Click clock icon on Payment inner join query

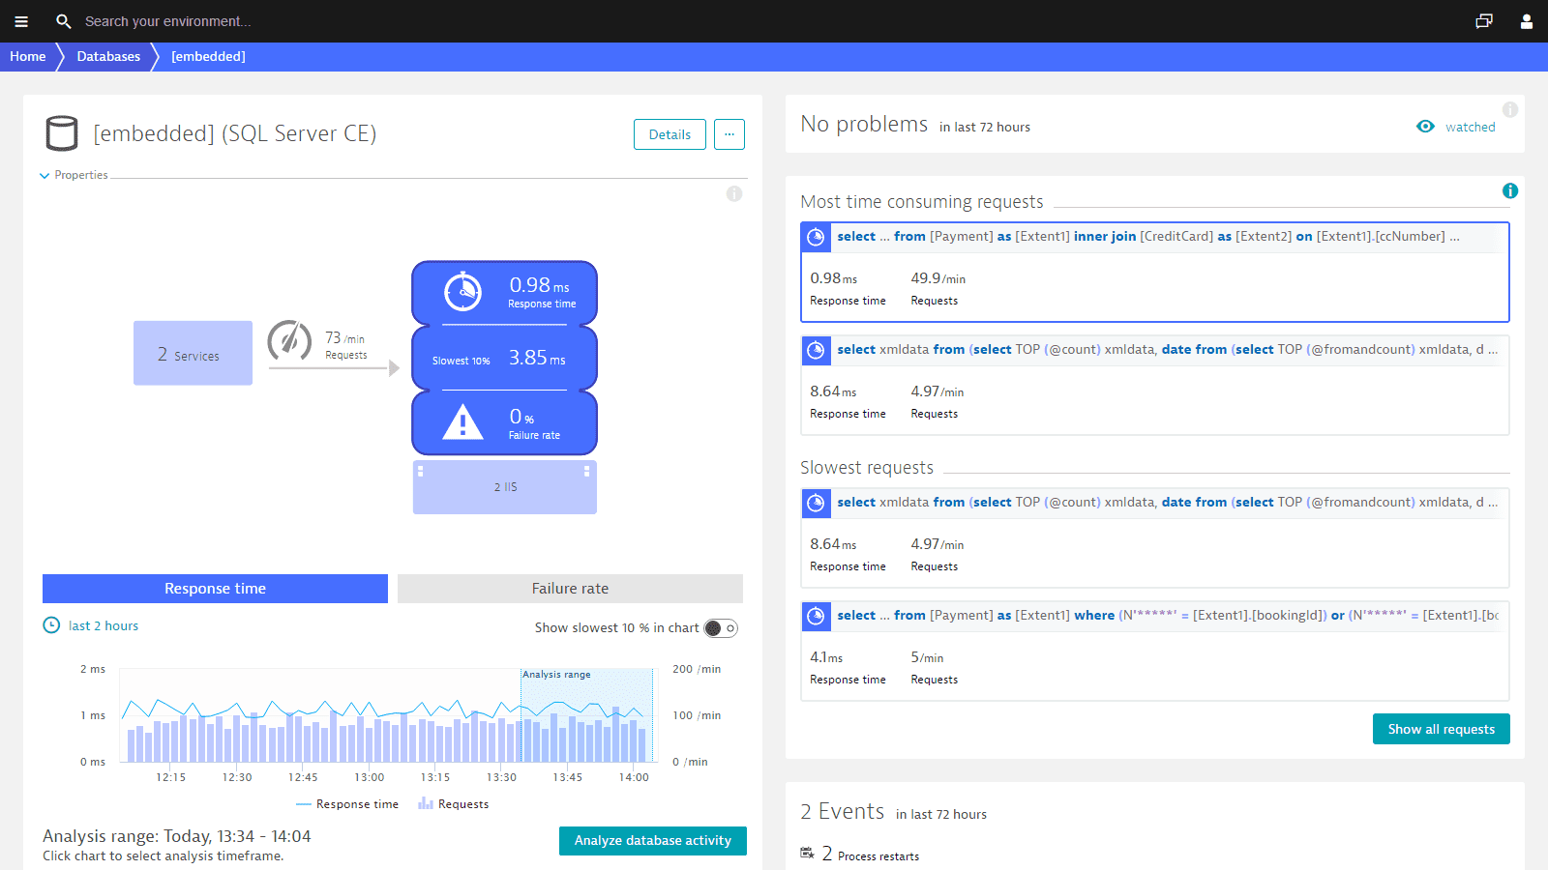816,237
